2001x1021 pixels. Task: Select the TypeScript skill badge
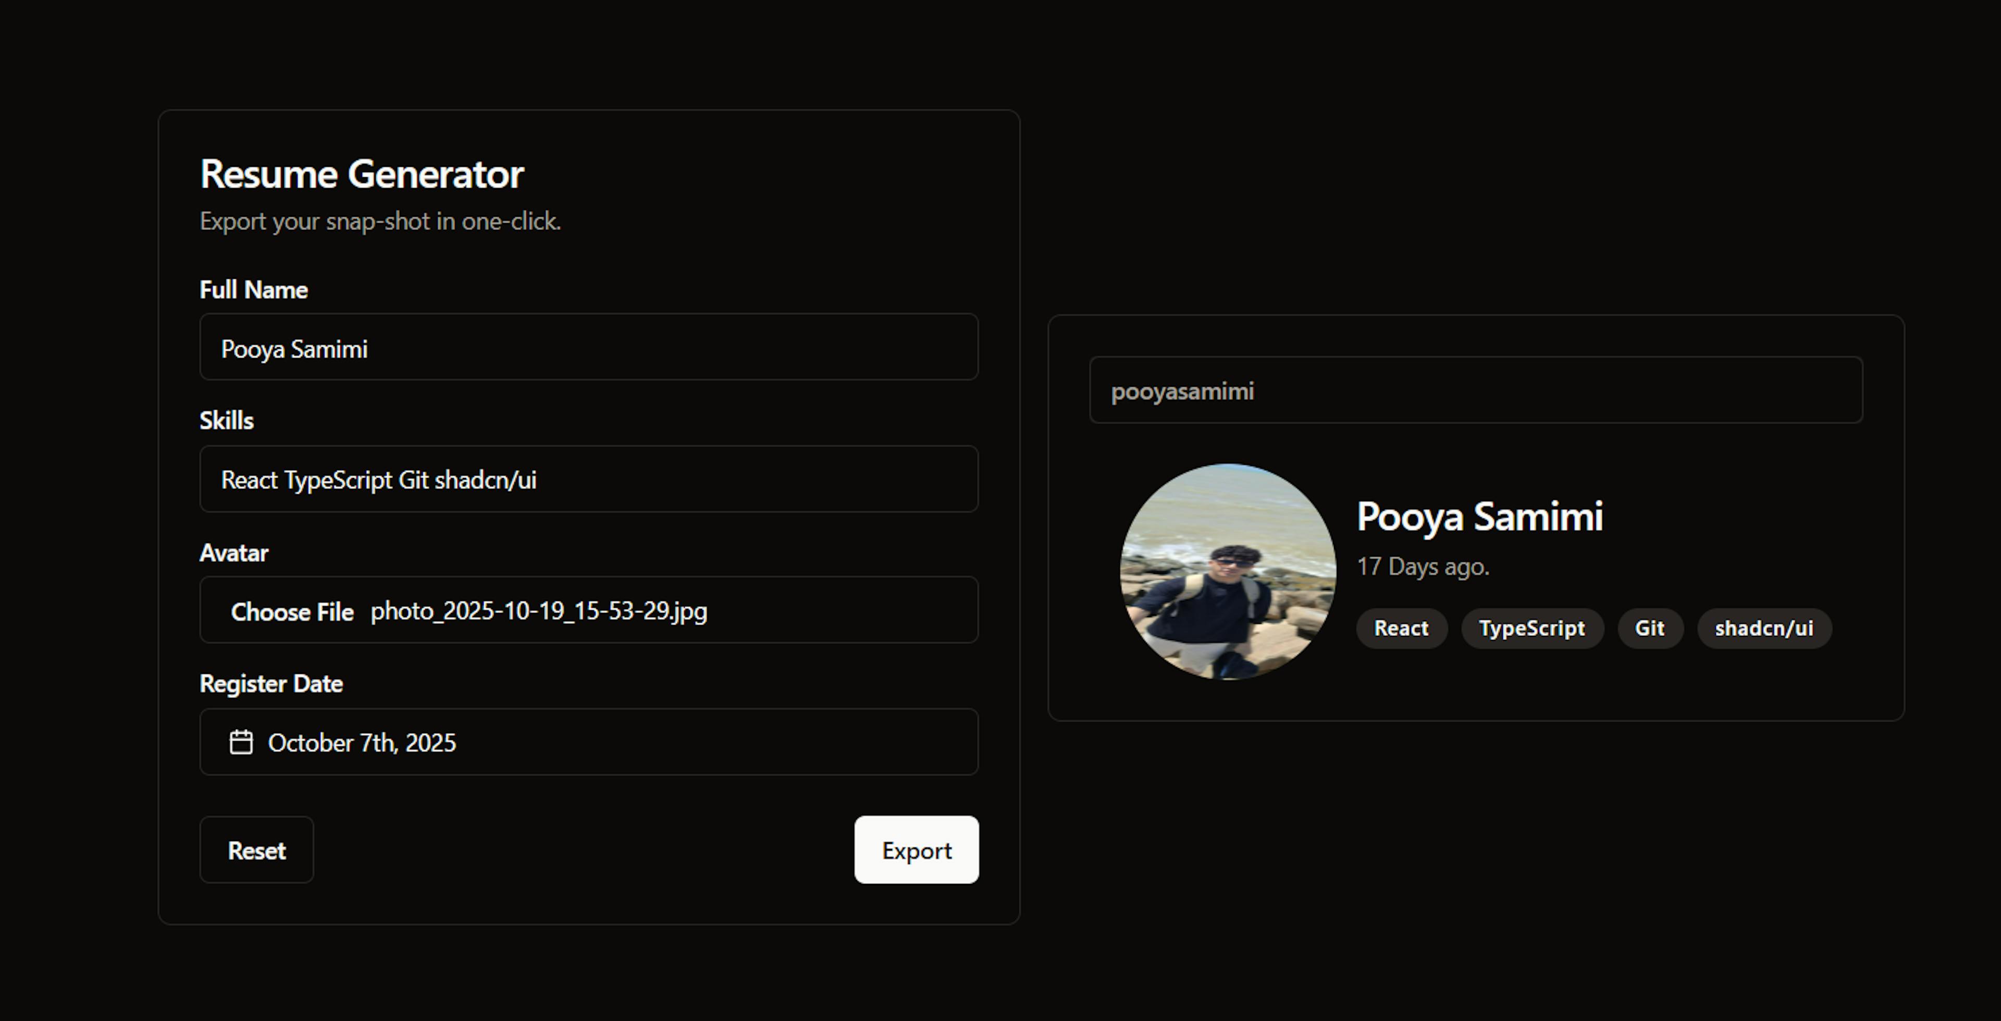point(1532,628)
